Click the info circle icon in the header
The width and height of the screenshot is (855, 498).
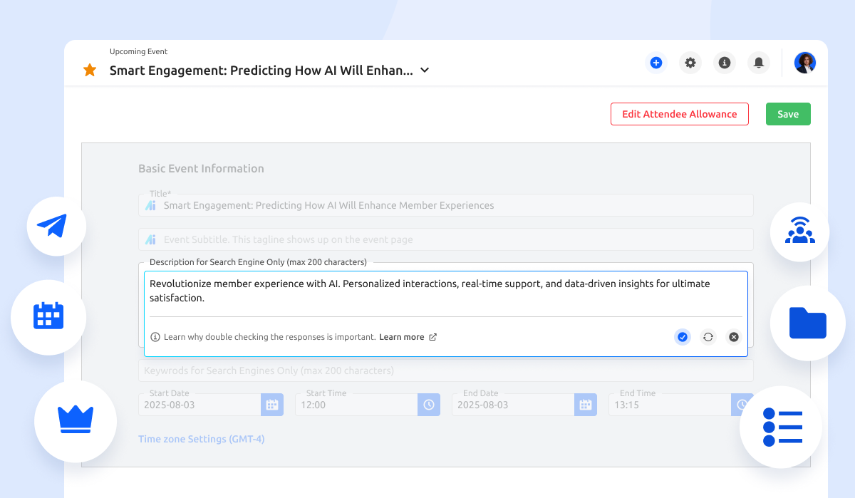[x=724, y=63]
